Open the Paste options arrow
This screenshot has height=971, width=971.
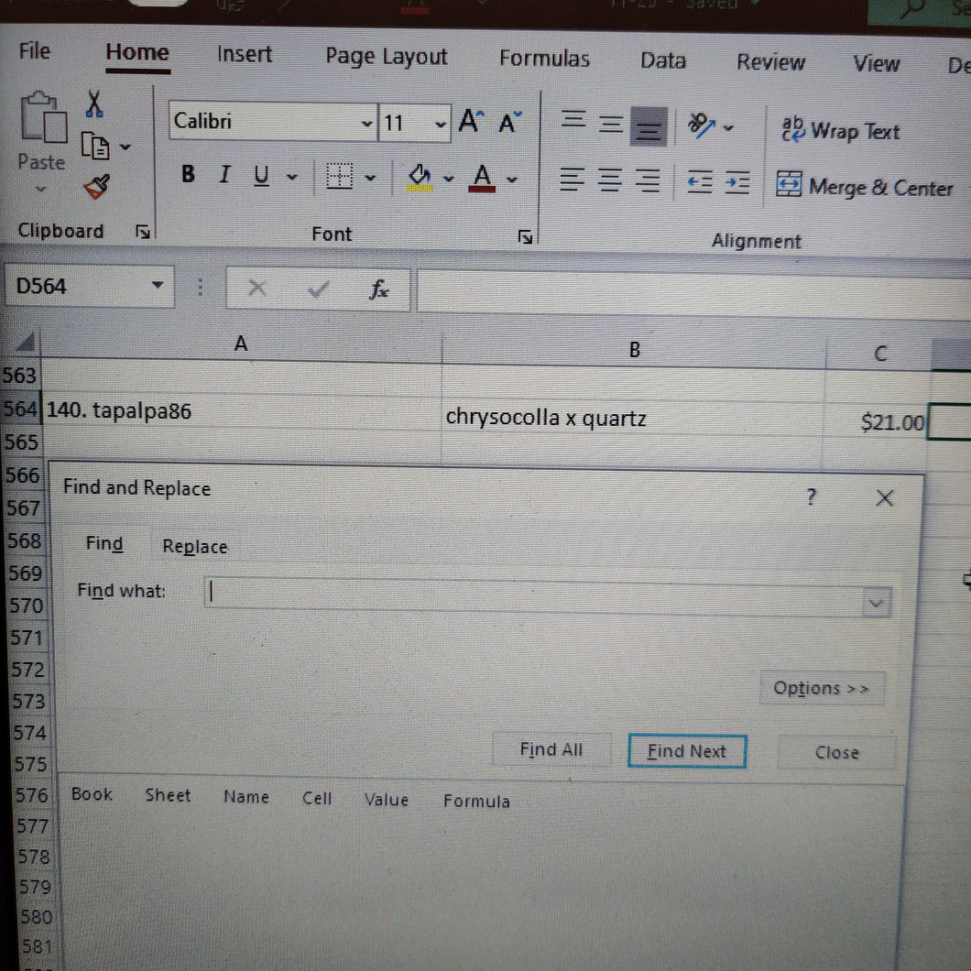(x=40, y=189)
